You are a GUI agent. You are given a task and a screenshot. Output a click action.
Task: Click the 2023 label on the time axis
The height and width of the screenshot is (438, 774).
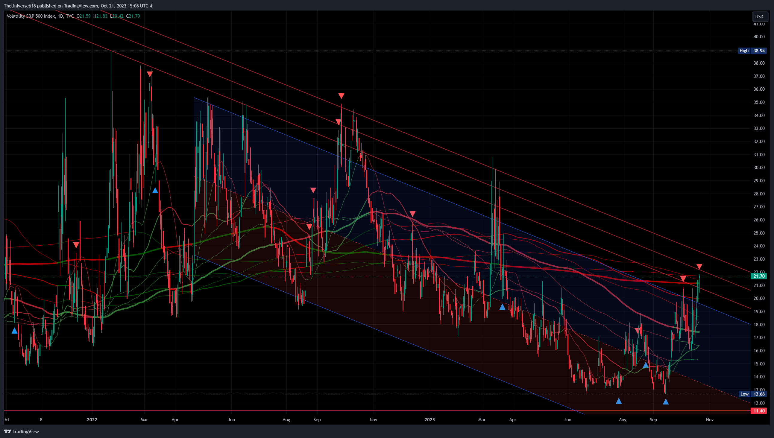tap(430, 420)
